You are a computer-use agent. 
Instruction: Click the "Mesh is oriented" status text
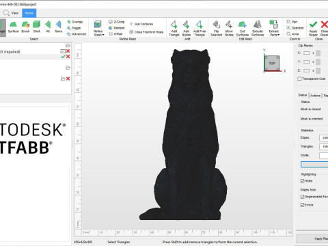tap(312, 119)
